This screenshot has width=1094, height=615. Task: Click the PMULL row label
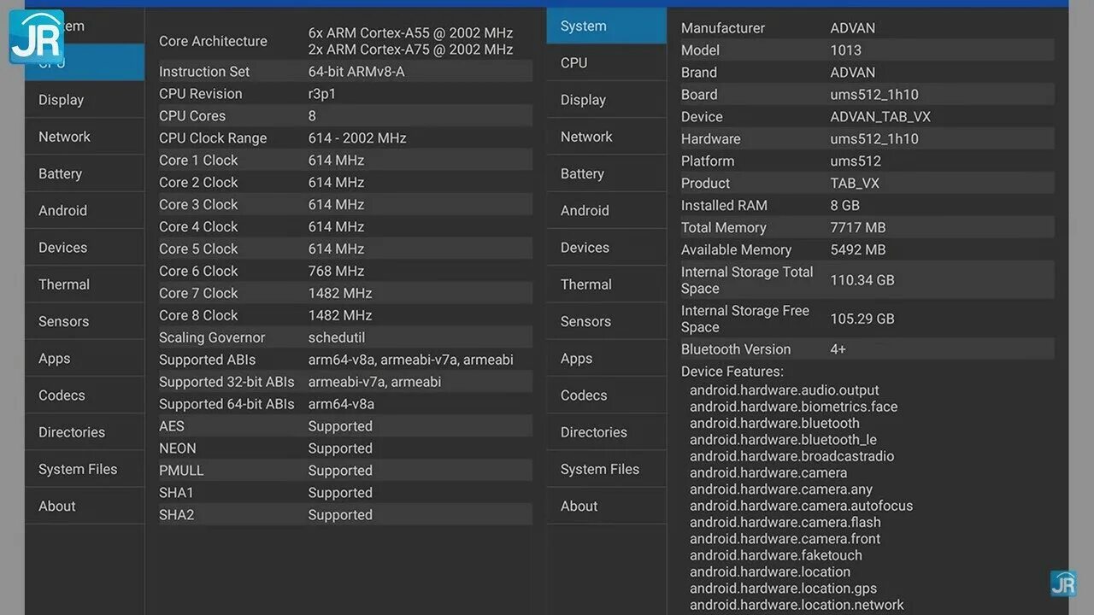181,471
